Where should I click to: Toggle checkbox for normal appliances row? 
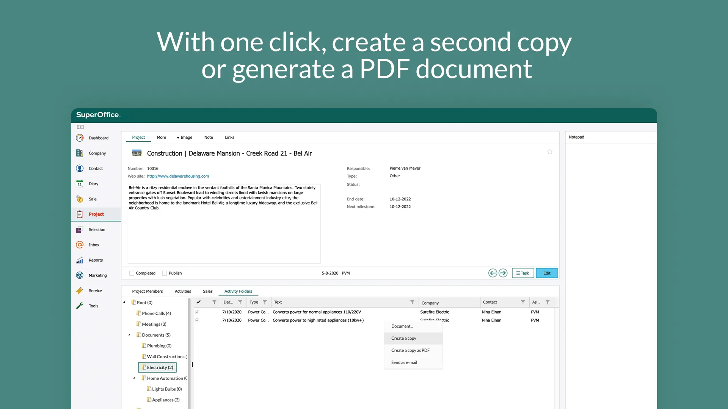point(197,312)
